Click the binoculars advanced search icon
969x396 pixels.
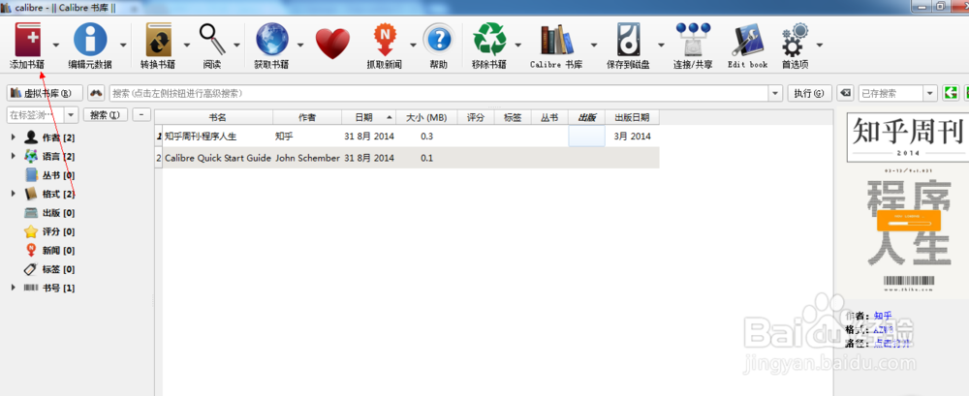coord(96,93)
